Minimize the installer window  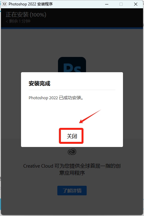(x=107, y=4)
